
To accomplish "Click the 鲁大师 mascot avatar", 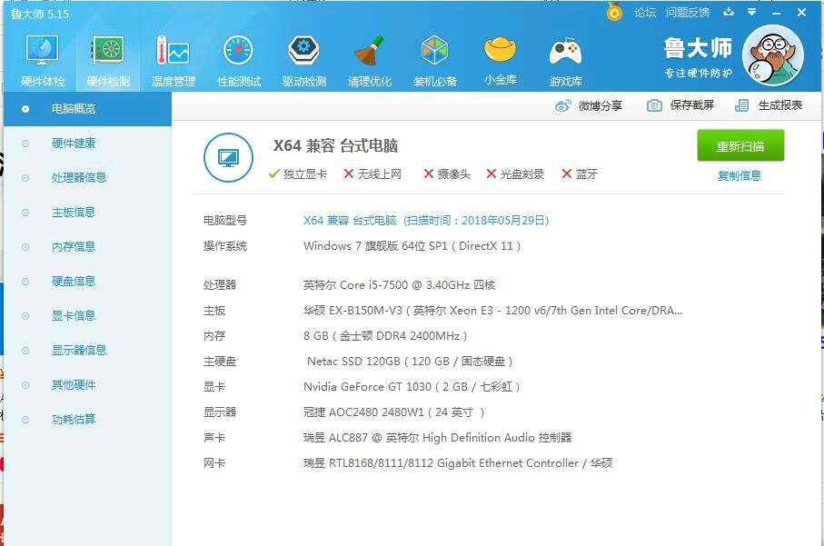I will 773,55.
